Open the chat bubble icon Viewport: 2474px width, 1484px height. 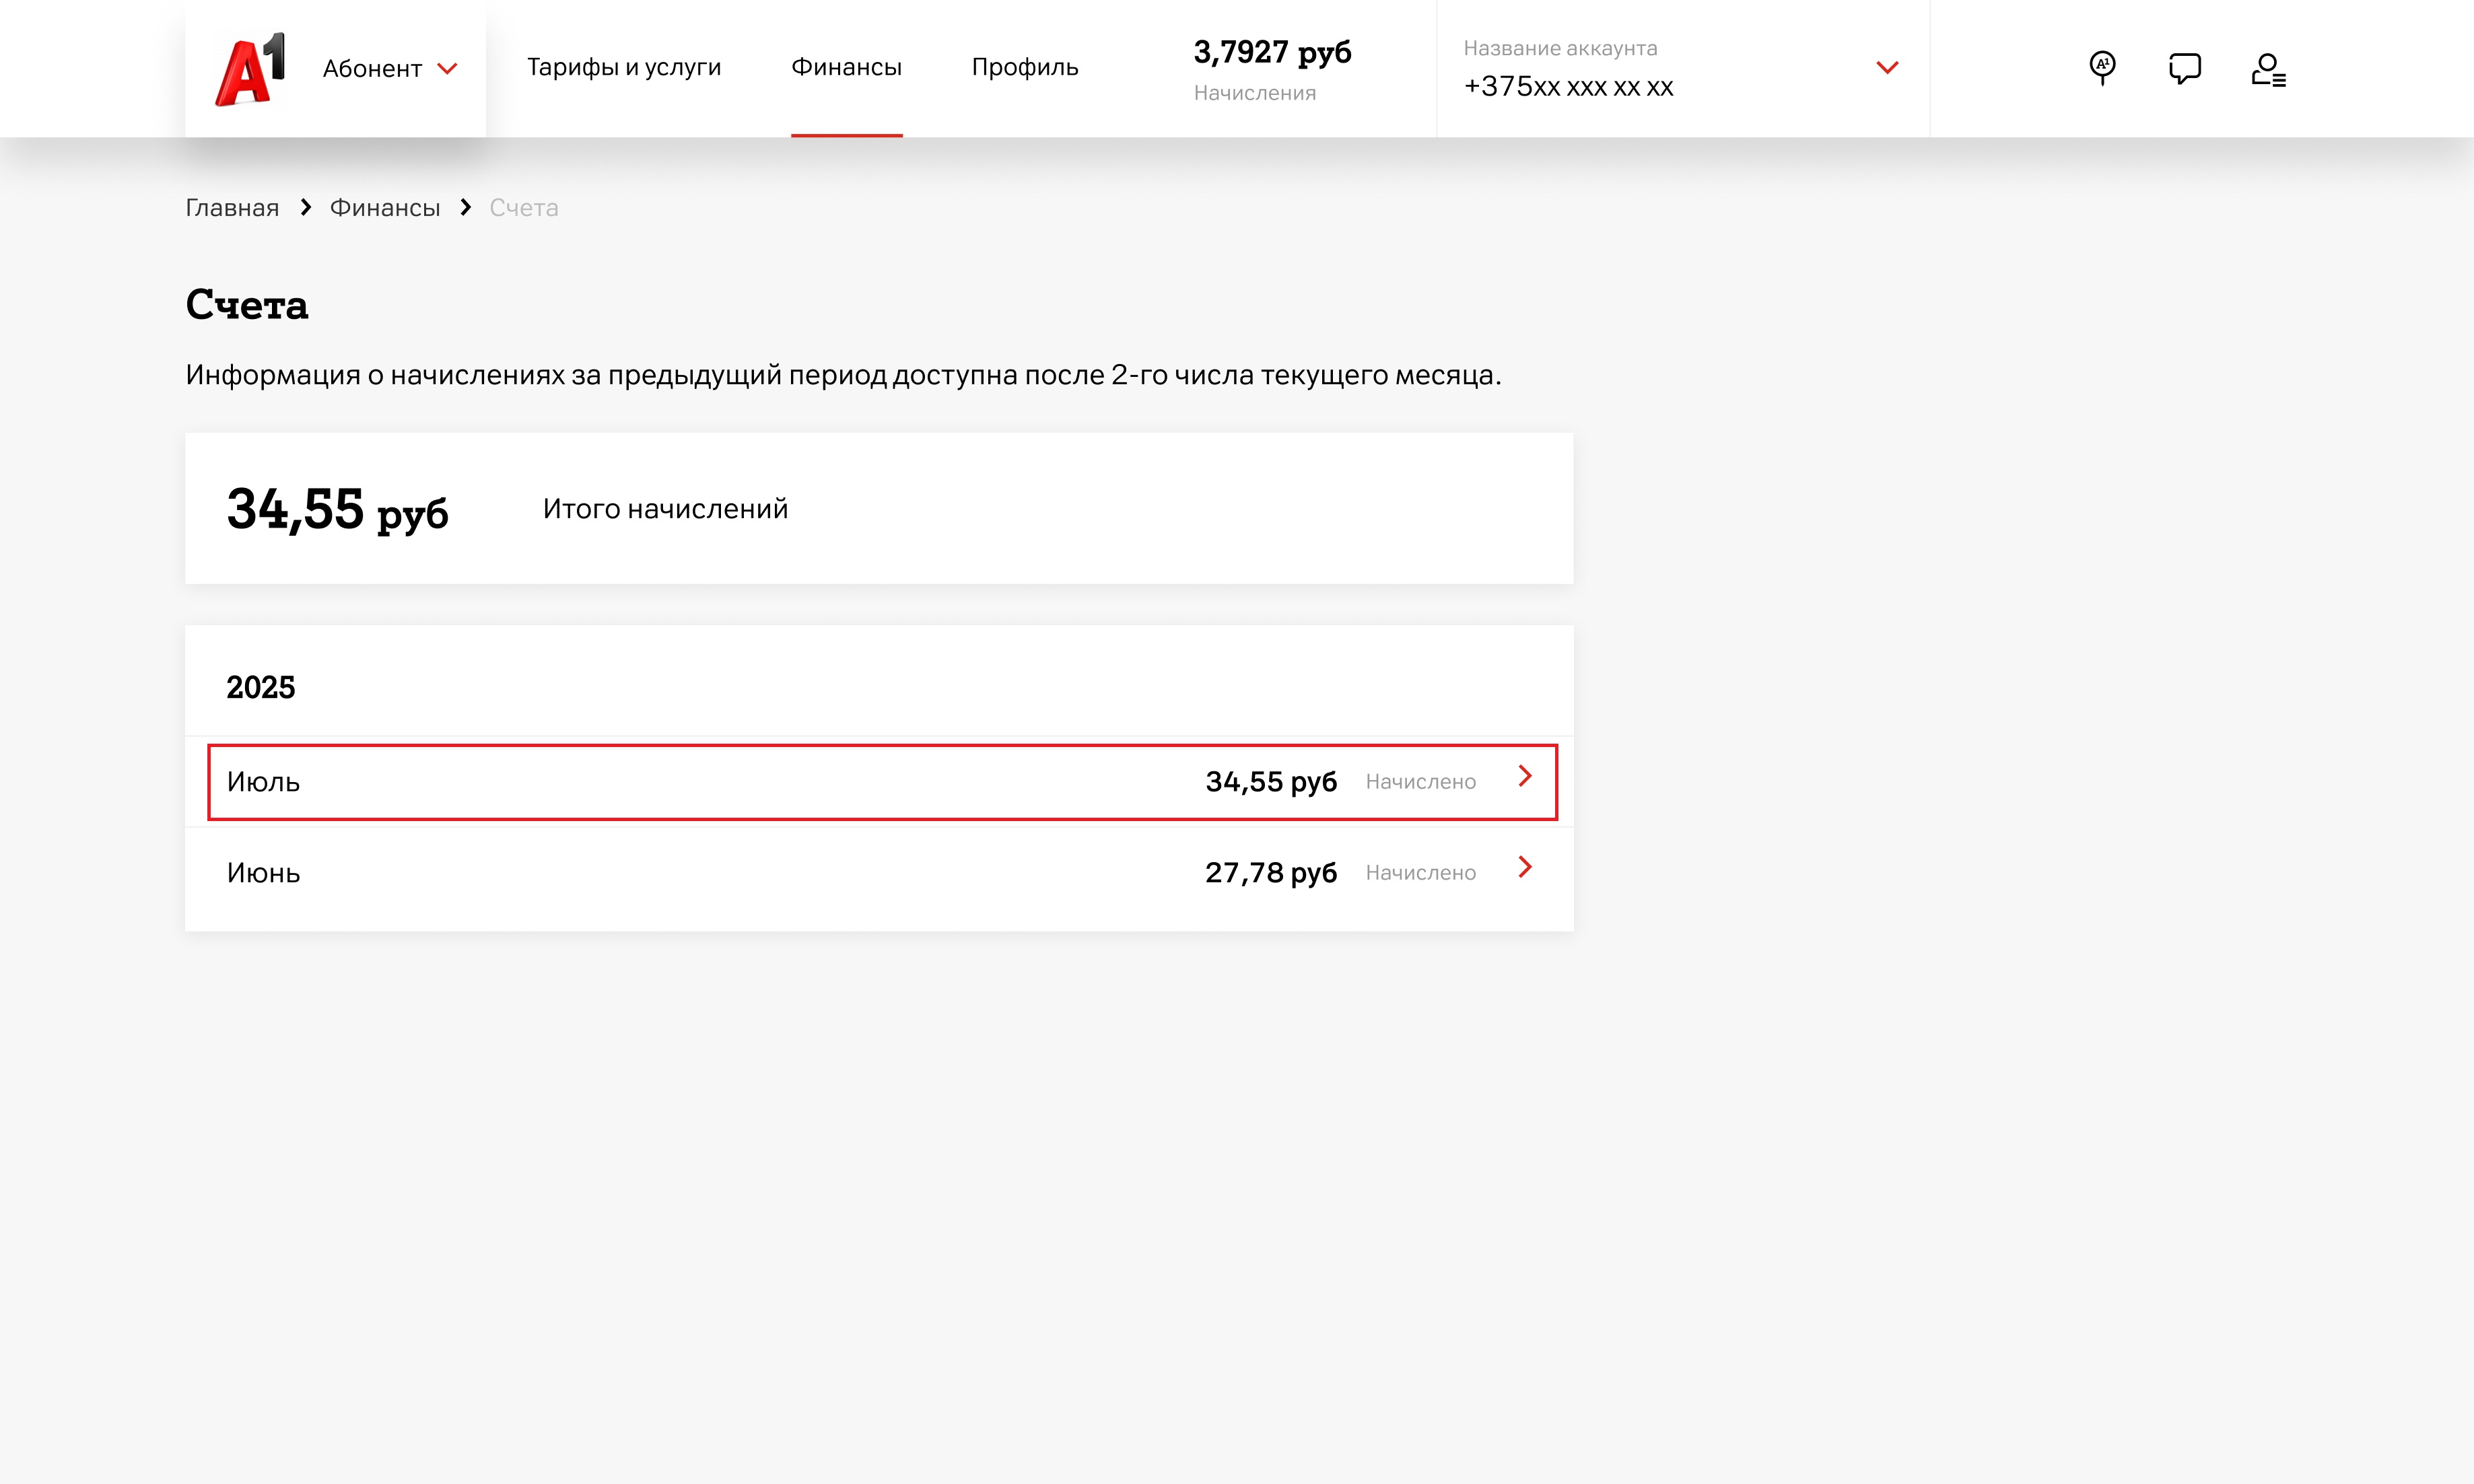tap(2184, 68)
